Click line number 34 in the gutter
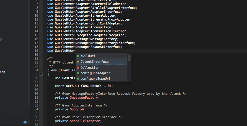 tap(36, 109)
